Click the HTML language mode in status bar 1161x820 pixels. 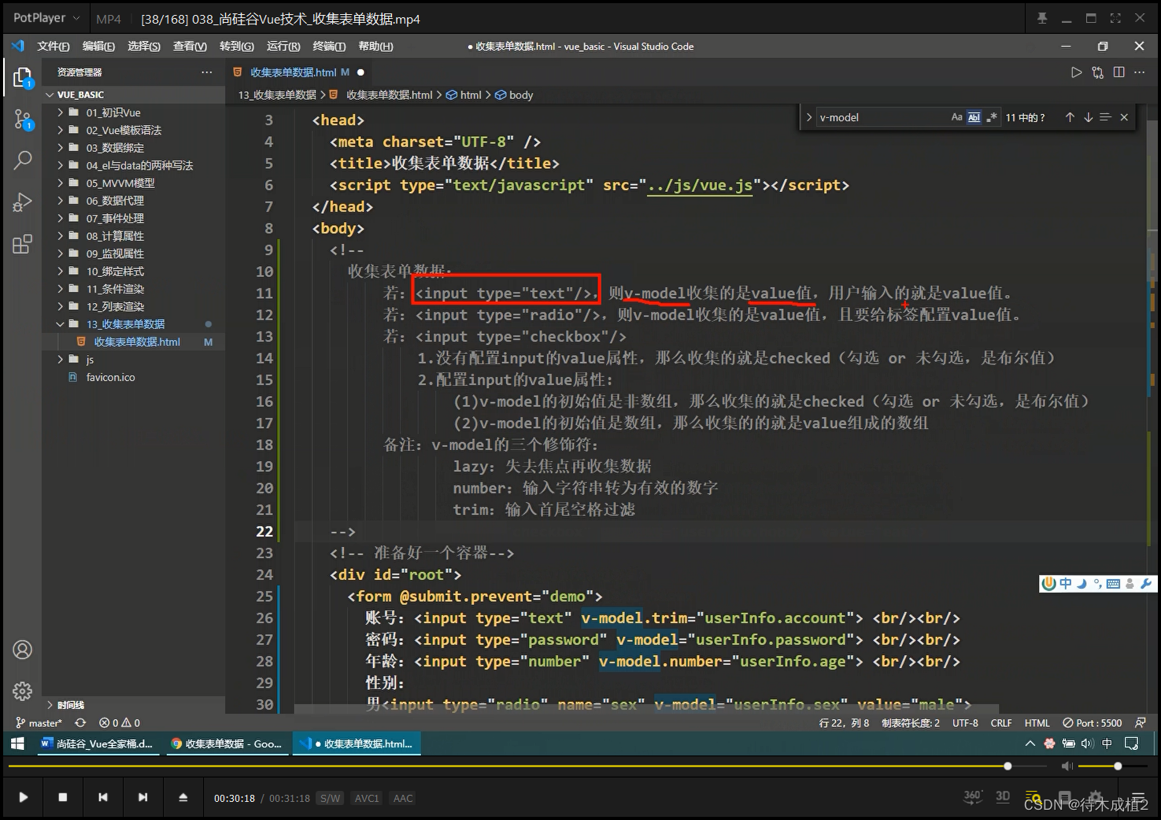pos(1037,722)
